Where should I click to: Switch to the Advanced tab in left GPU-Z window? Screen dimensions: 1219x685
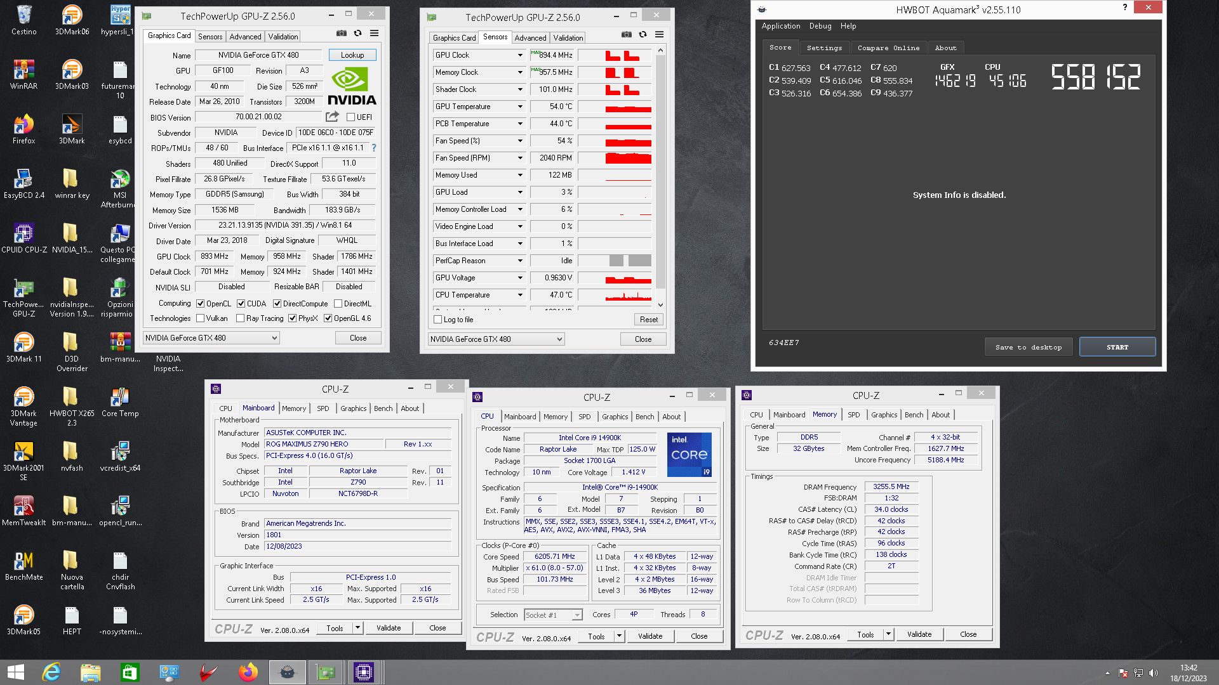(245, 37)
